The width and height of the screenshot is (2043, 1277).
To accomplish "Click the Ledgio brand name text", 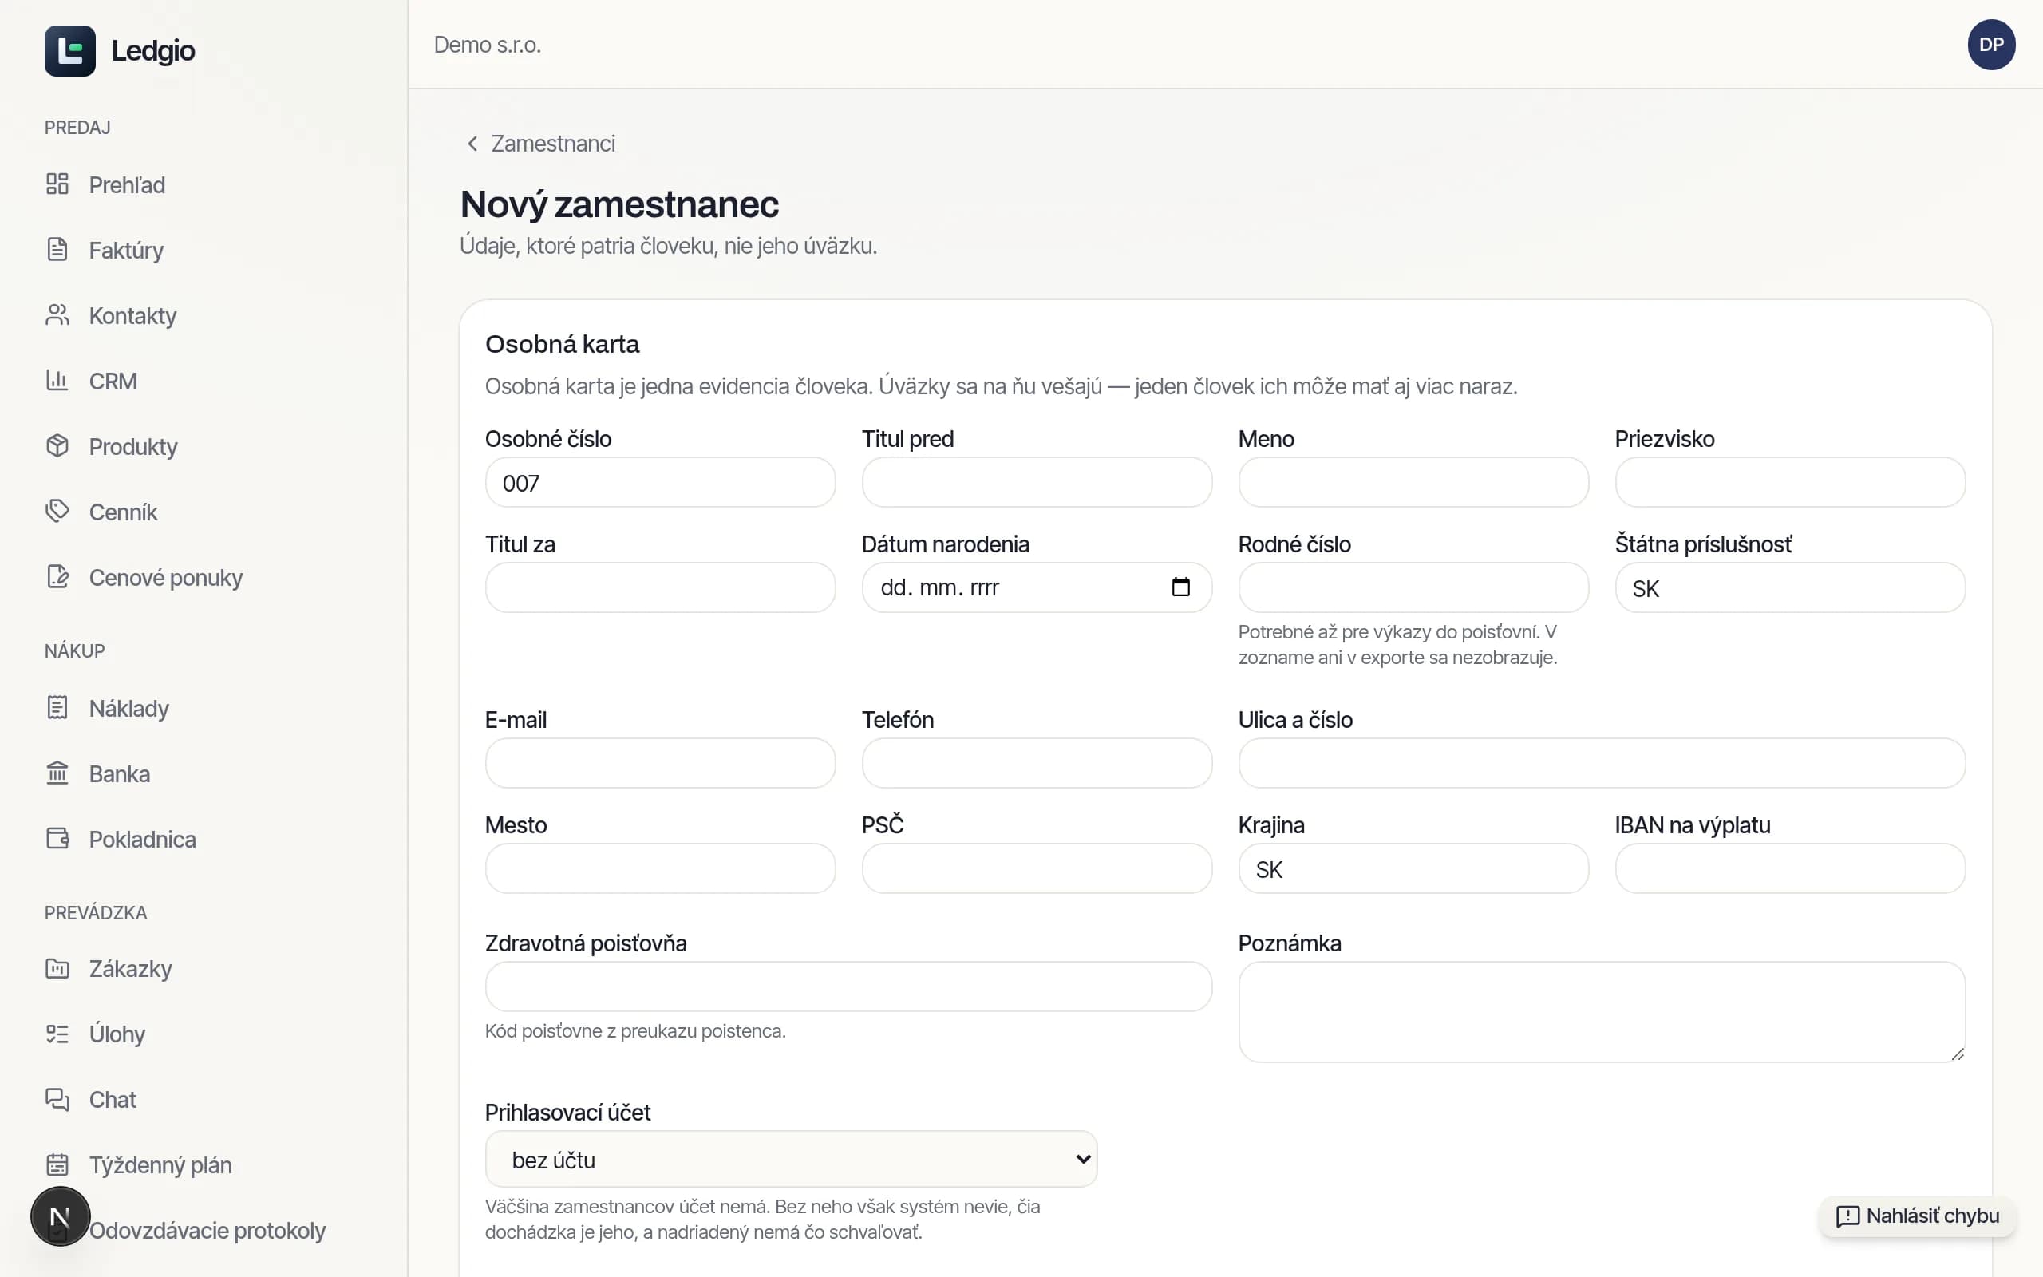I will tap(152, 50).
